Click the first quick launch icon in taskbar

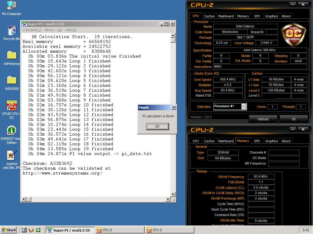tap(24, 230)
